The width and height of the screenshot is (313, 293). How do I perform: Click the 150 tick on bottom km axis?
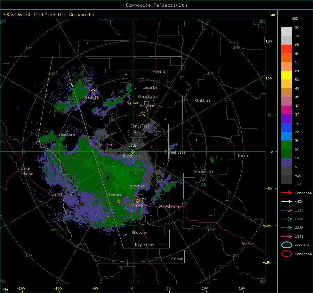point(242,288)
